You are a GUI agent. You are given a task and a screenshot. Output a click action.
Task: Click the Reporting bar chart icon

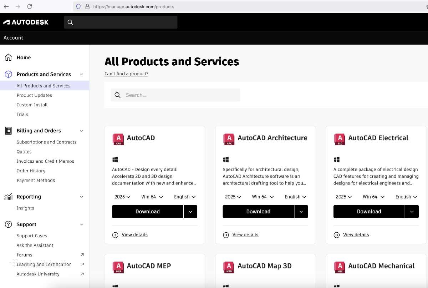click(x=9, y=197)
